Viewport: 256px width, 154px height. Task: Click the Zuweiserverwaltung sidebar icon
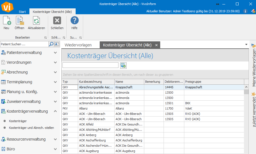click(3, 101)
